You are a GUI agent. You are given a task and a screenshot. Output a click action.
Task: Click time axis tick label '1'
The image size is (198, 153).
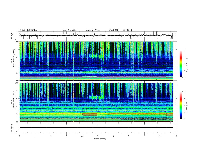click(35, 136)
